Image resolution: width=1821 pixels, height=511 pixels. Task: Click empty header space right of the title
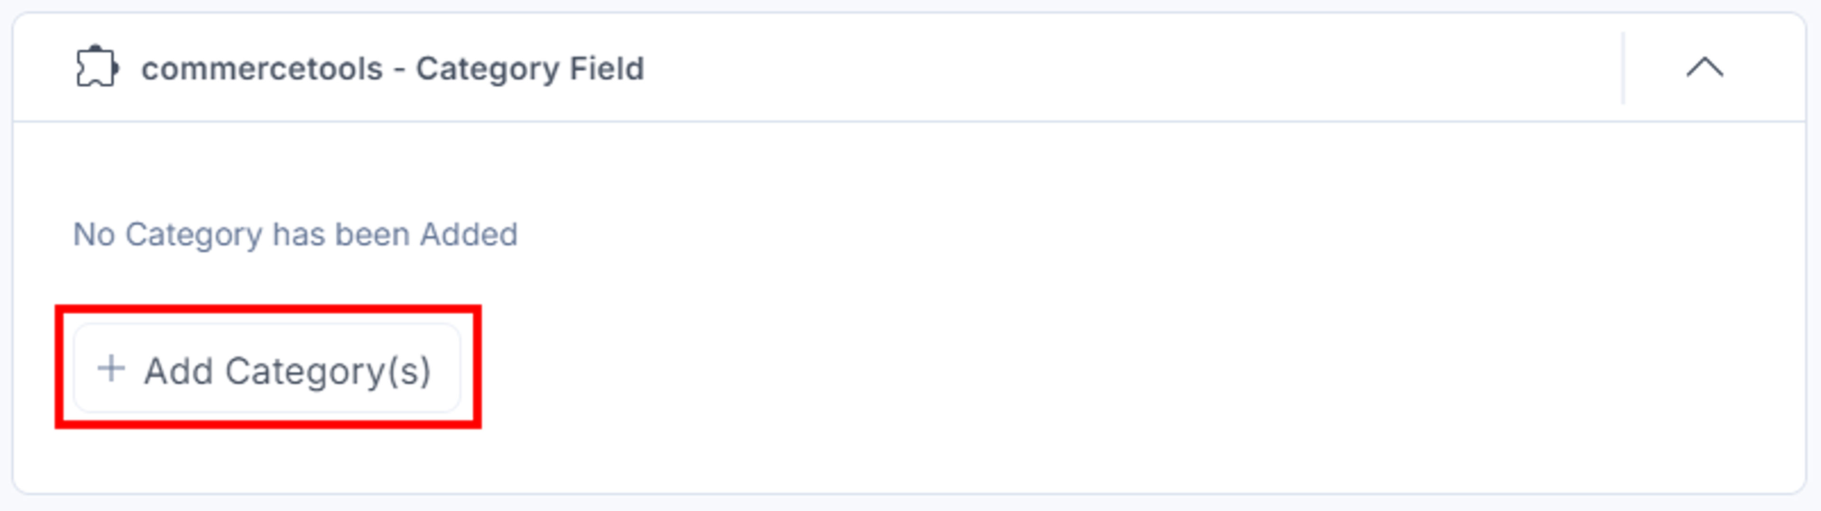pos(1131,68)
